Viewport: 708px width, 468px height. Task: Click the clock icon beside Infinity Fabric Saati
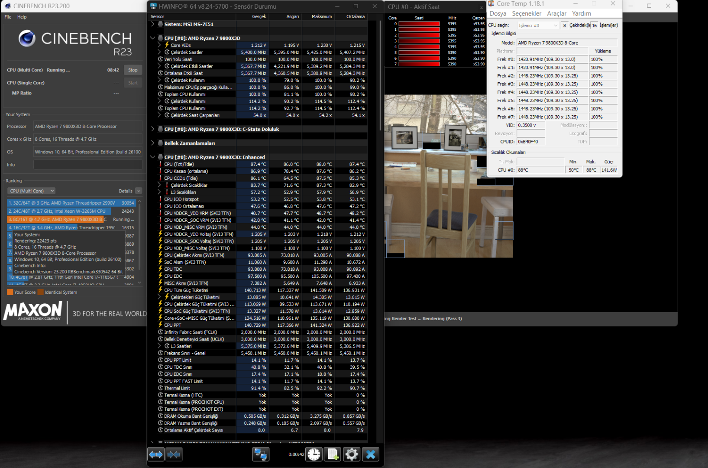point(160,332)
